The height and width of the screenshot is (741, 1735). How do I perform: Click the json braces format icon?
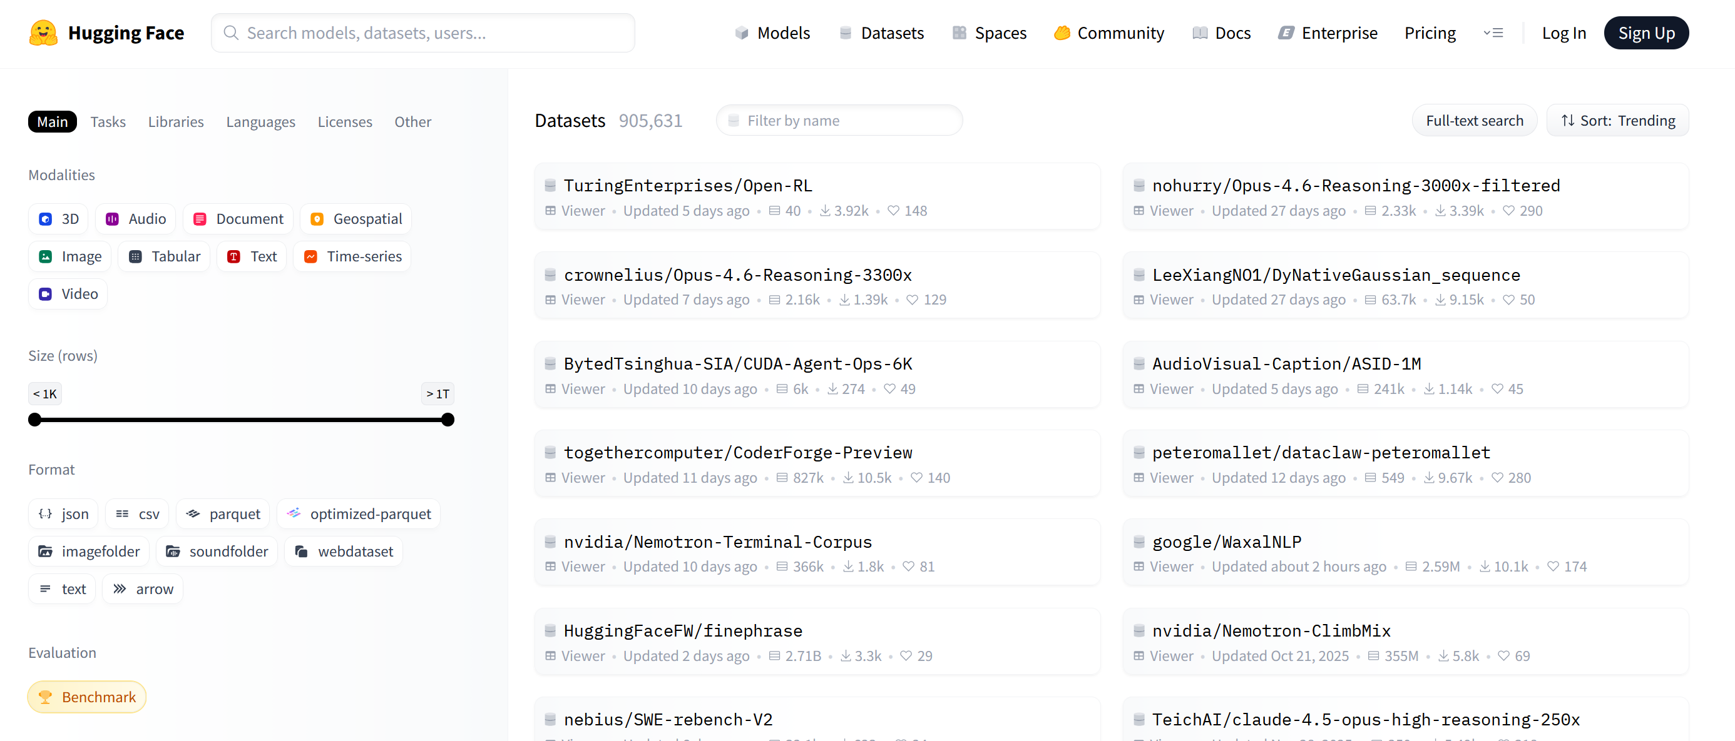[45, 513]
